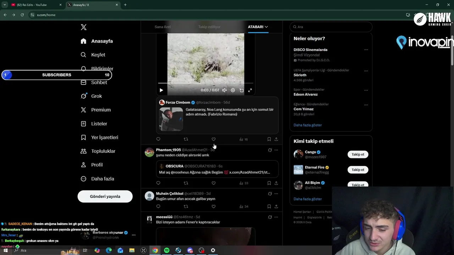This screenshot has width=454, height=255.
Task: Open more options on Muhsin Çelikkol post
Action: click(276, 194)
